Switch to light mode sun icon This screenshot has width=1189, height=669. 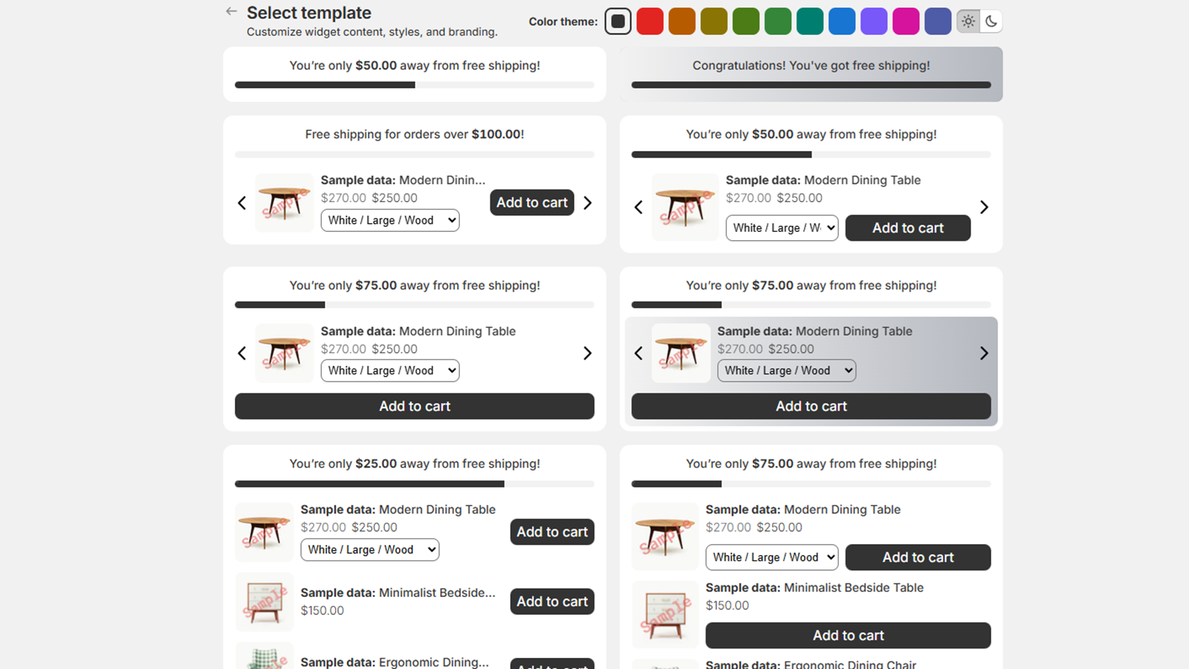point(968,22)
